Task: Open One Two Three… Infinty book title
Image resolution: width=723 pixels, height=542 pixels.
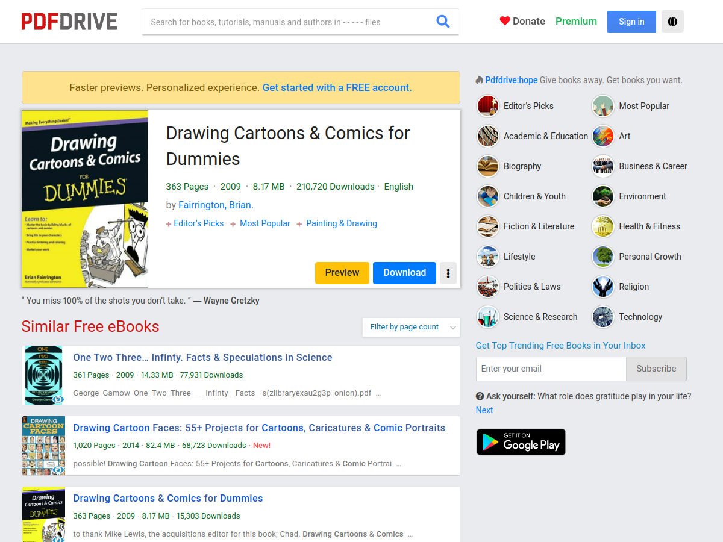Action: tap(202, 357)
